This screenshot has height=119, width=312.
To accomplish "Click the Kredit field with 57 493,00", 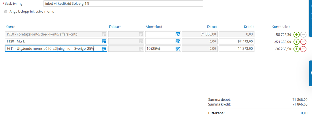I will coord(236,42).
